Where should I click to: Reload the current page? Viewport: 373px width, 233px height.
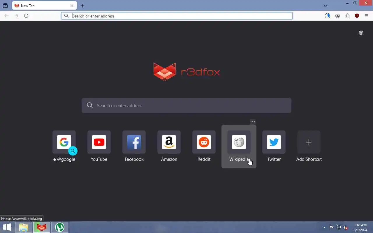[x=26, y=16]
